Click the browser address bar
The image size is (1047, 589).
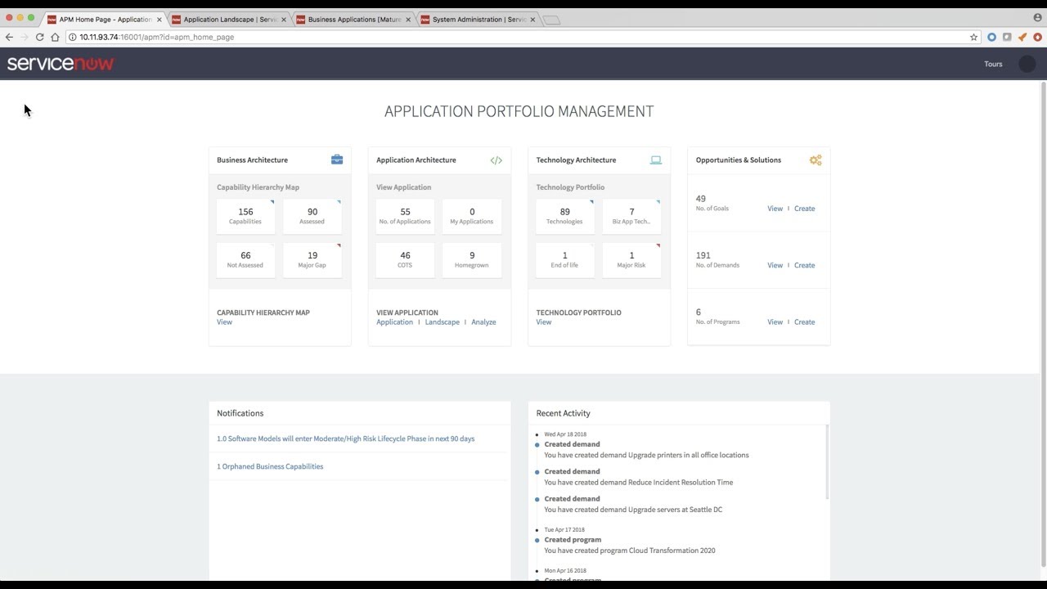pyautogui.click(x=523, y=37)
